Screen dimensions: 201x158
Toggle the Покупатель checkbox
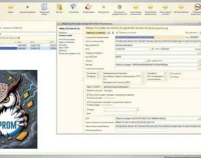click(x=98, y=73)
